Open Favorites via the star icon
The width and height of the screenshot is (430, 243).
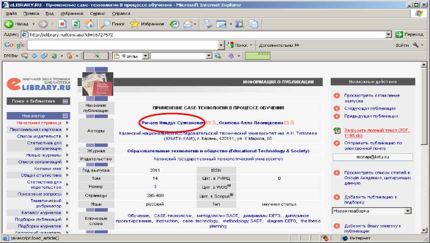[x=135, y=24]
